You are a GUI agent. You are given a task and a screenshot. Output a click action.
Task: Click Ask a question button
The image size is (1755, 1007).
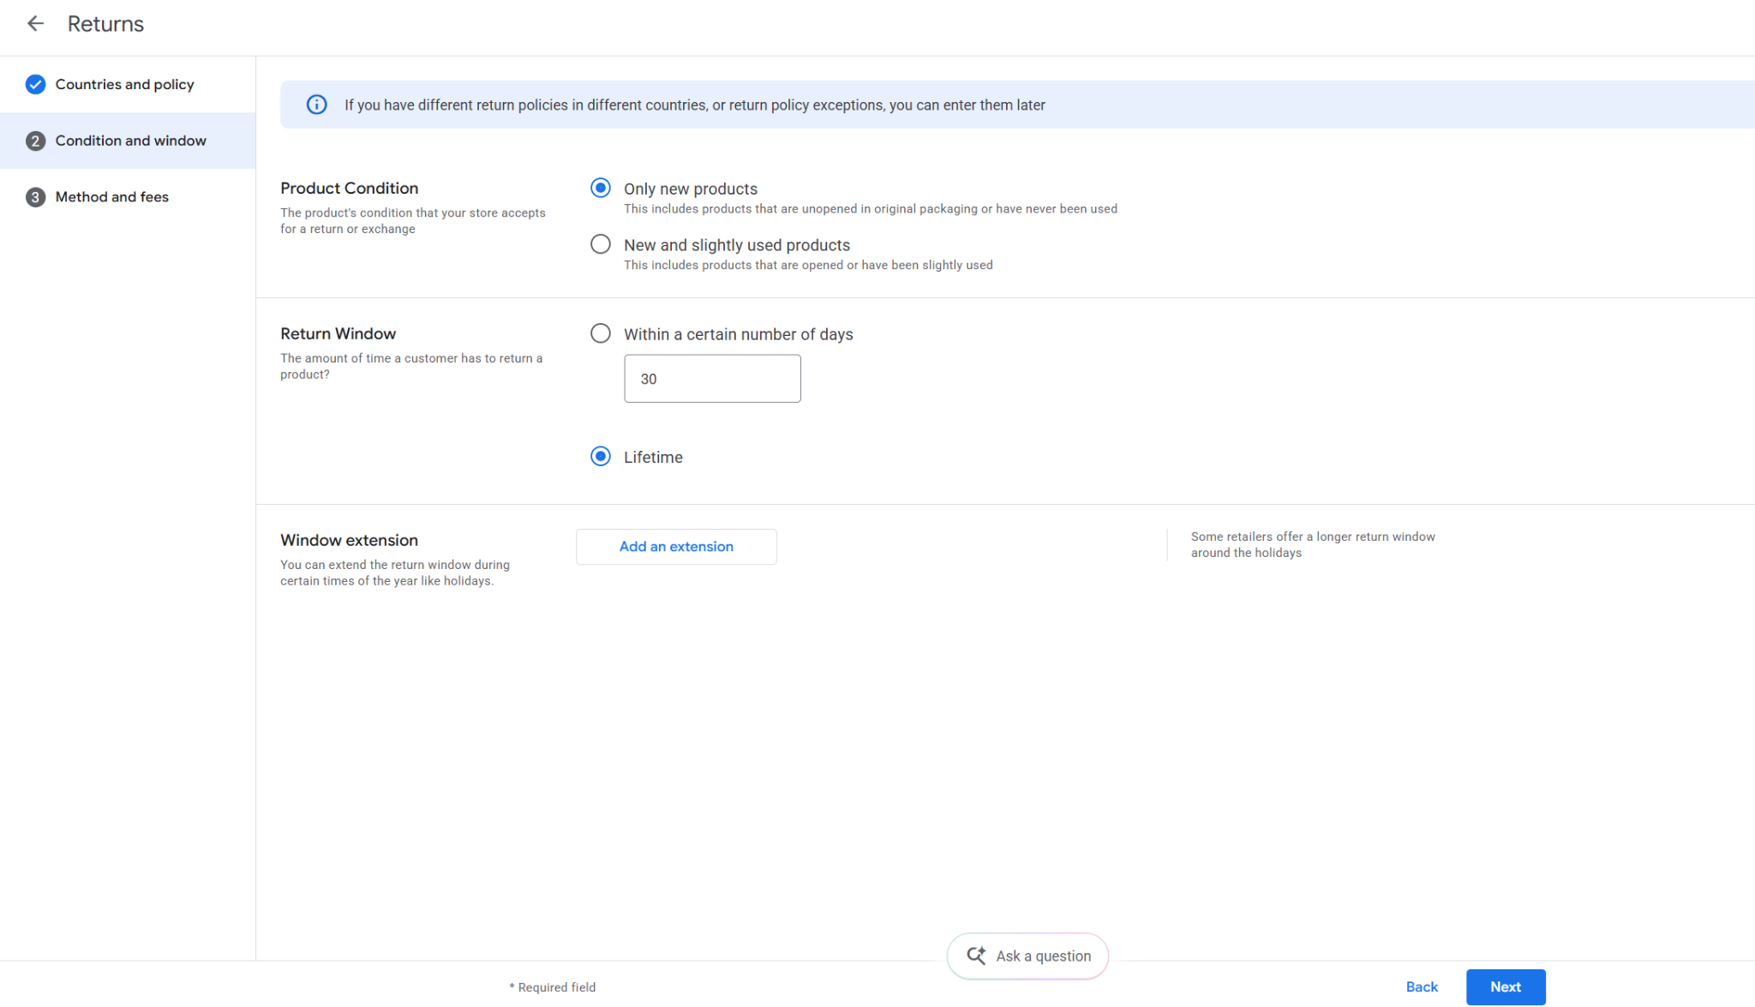tap(1027, 956)
